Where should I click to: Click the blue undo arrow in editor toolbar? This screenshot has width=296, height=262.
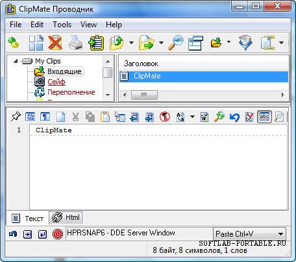tap(234, 117)
